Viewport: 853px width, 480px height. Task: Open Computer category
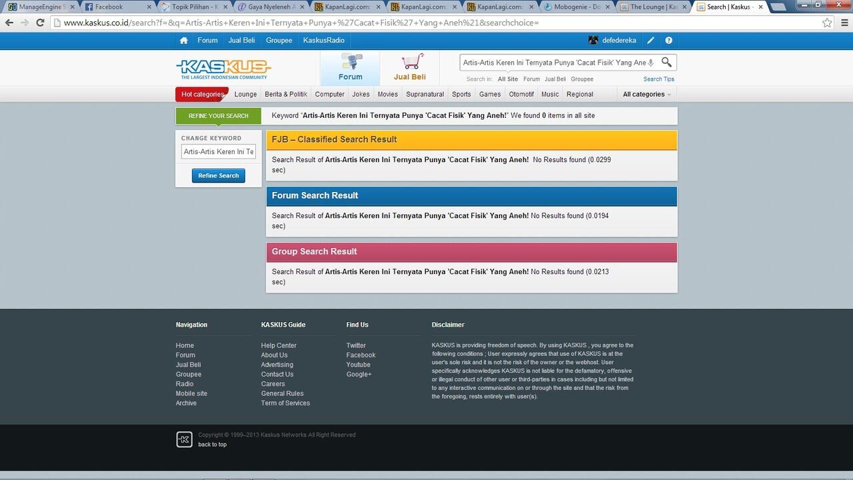[x=330, y=94]
